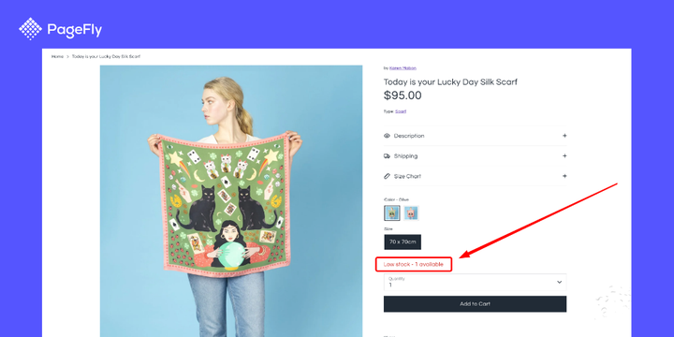The width and height of the screenshot is (674, 337).
Task: Open the Quantity dropdown chevron
Action: 559,282
